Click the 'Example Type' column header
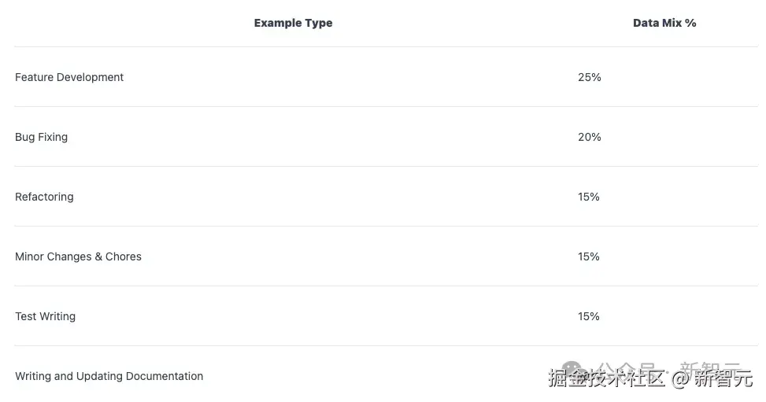 293,24
